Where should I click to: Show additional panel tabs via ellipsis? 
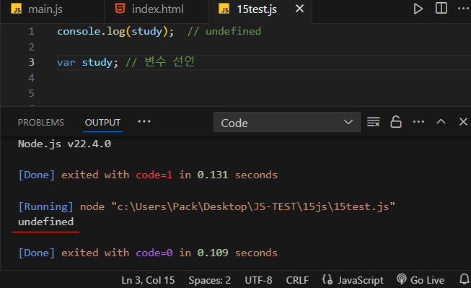pos(144,121)
